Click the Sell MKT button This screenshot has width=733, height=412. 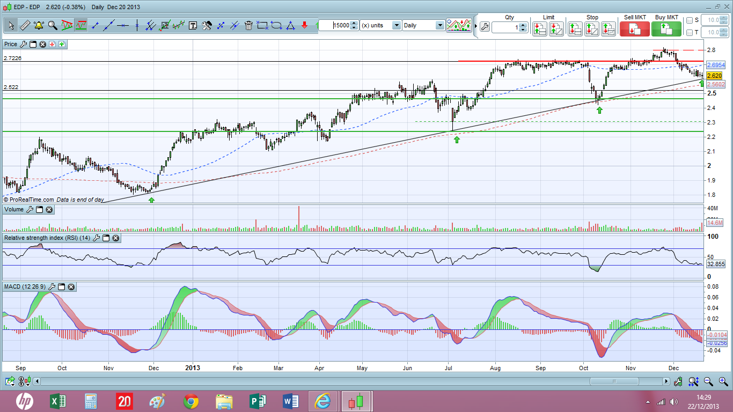[634, 28]
